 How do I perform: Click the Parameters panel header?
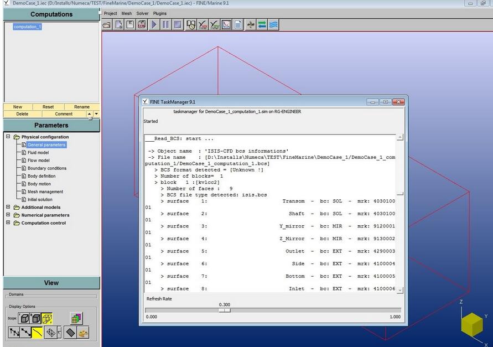click(x=51, y=125)
